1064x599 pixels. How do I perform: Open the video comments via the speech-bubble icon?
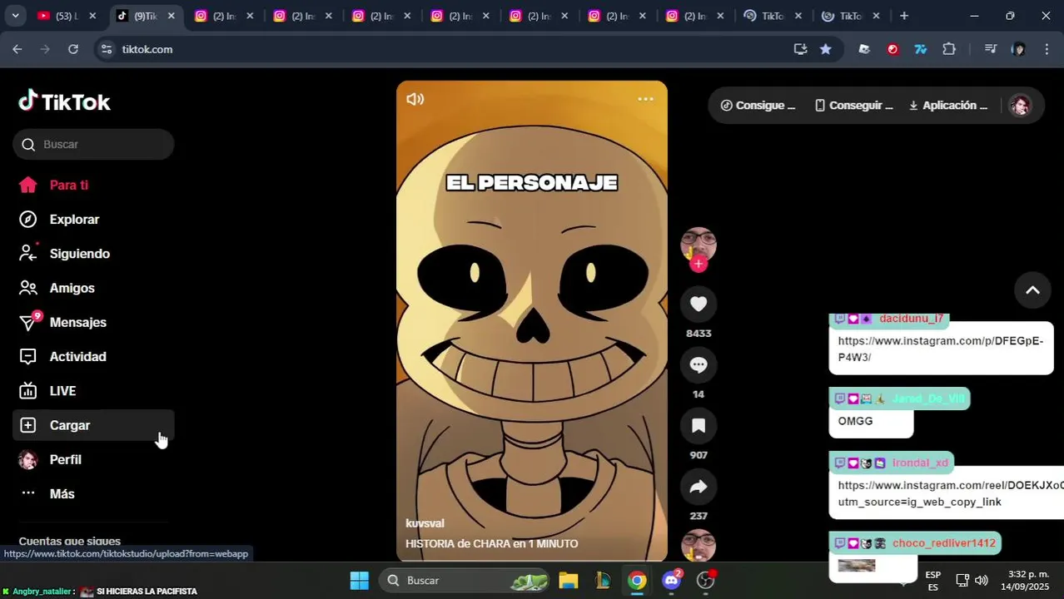pos(699,365)
